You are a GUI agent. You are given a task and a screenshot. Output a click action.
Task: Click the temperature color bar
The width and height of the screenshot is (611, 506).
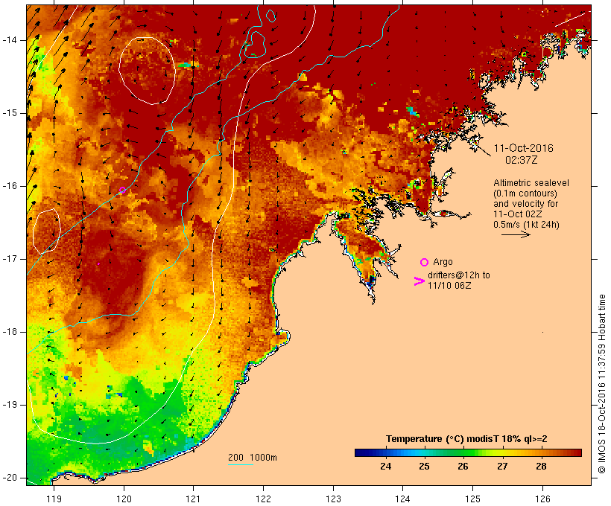click(468, 452)
